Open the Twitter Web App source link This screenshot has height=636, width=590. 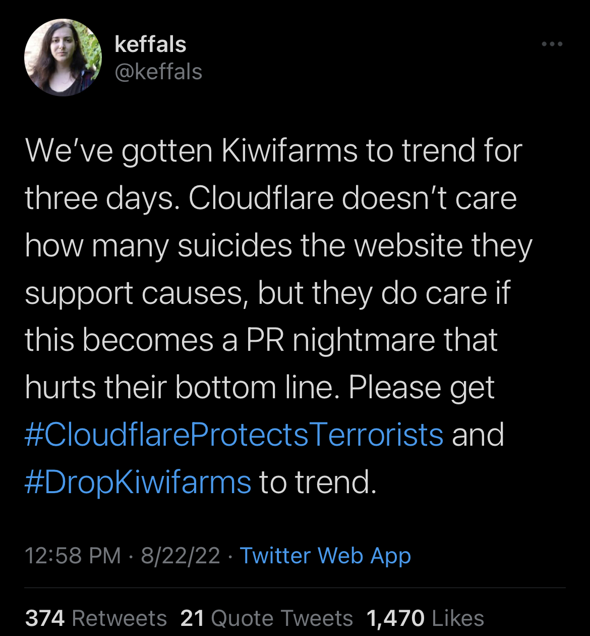tap(325, 556)
